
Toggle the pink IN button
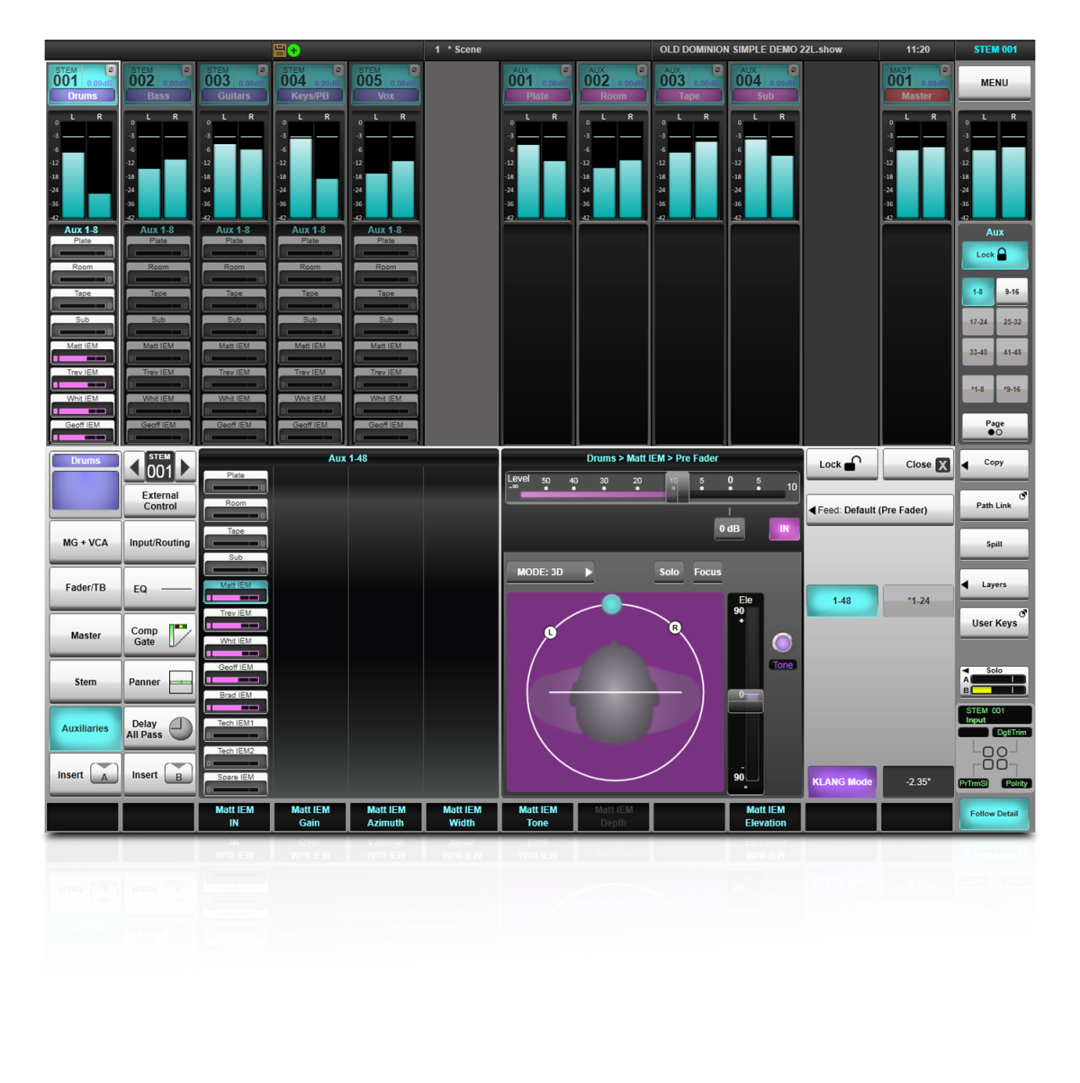[784, 529]
